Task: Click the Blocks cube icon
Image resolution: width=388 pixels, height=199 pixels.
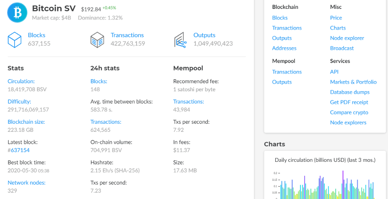Action: pos(14,40)
